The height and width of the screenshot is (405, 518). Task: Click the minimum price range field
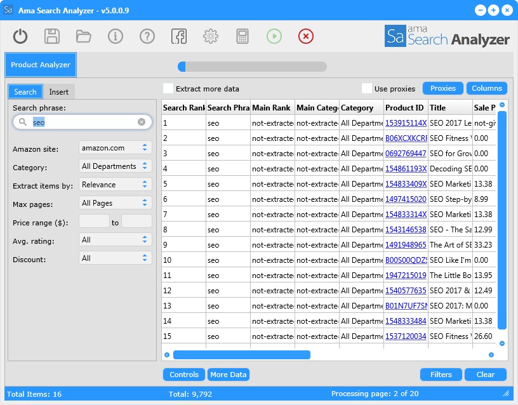coord(94,221)
